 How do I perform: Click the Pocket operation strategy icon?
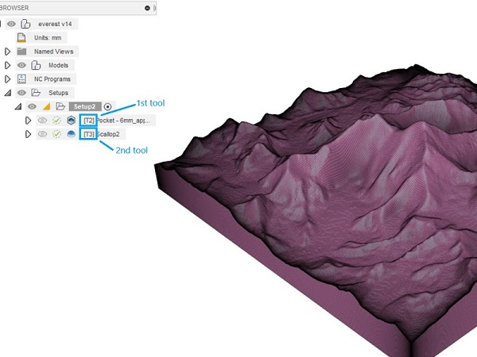pos(72,121)
